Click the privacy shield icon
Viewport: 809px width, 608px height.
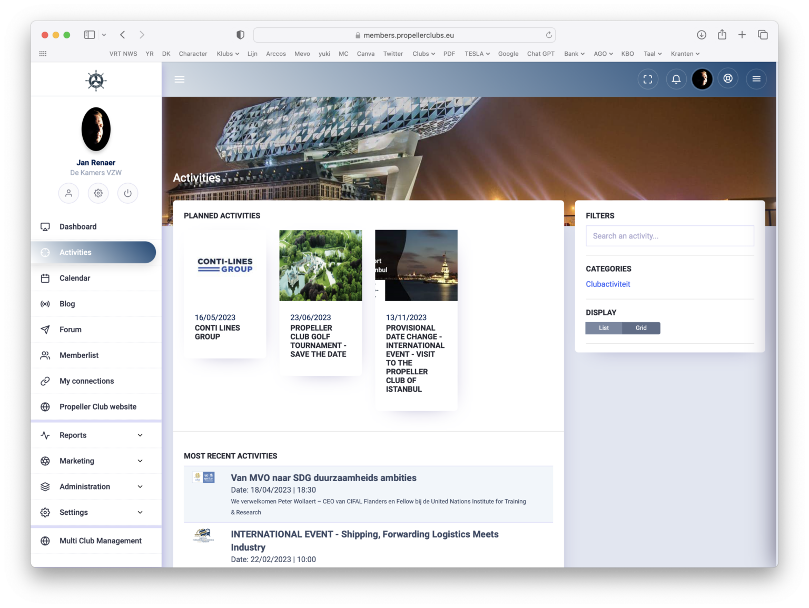pyautogui.click(x=240, y=35)
